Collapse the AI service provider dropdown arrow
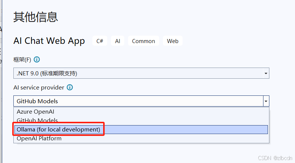This screenshot has width=295, height=163. (266, 101)
